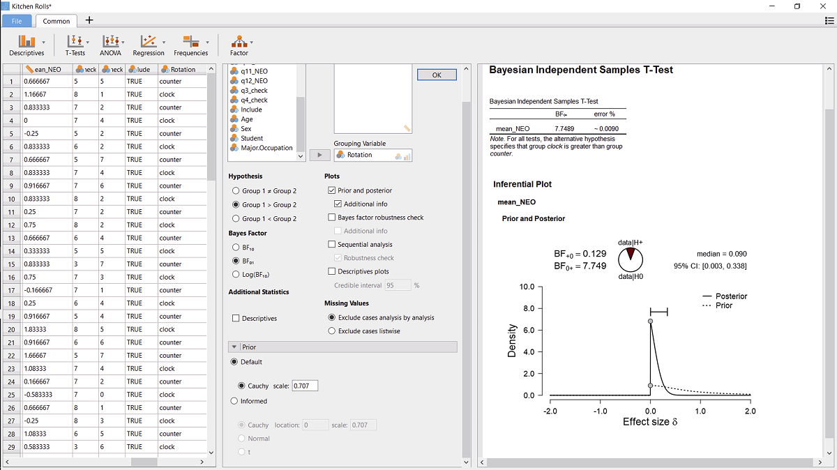Viewport: 837px width, 470px height.
Task: Enable Bayes factor robustness check
Action: coord(332,218)
